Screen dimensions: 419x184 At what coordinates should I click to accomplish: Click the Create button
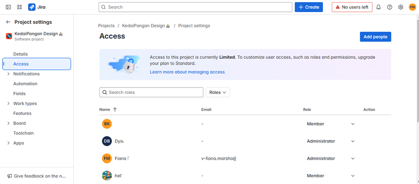(309, 7)
